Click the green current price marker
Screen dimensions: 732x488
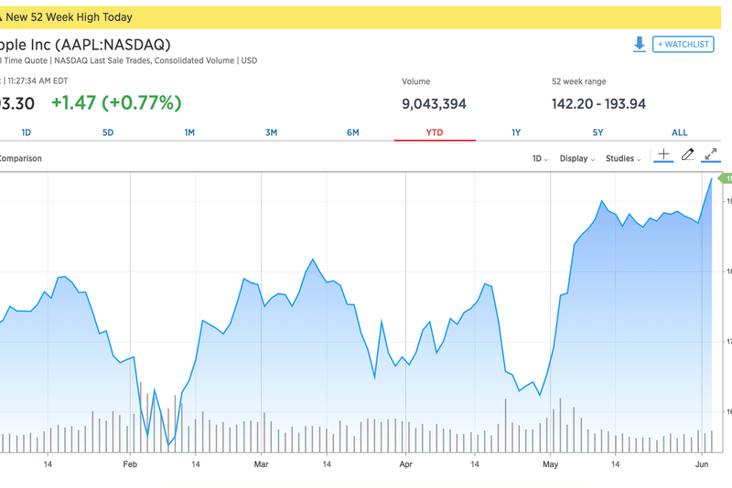(x=727, y=179)
